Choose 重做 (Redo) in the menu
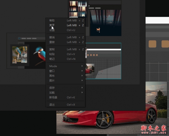The image size is (169, 136). [x=52, y=42]
